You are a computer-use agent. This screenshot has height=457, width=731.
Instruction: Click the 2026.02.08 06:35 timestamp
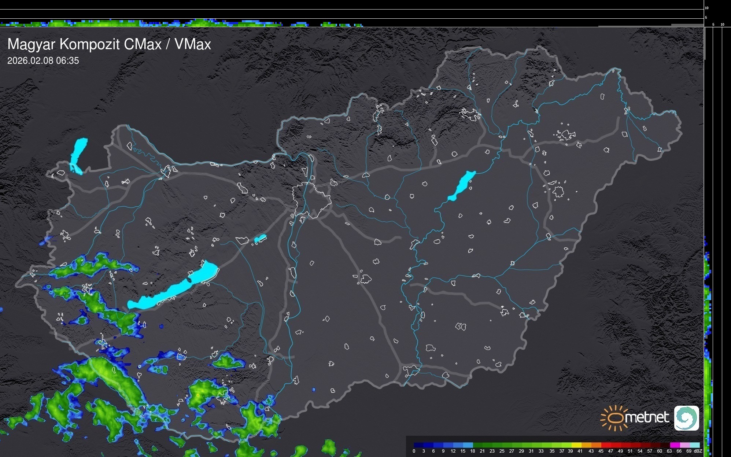pyautogui.click(x=43, y=61)
